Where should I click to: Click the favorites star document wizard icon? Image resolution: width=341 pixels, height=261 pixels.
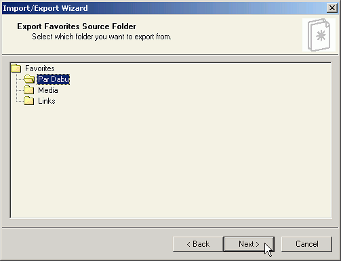[x=319, y=35]
